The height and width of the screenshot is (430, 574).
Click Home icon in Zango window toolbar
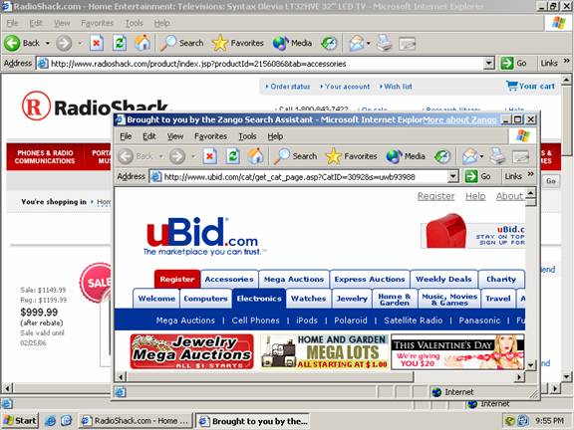[x=255, y=156]
